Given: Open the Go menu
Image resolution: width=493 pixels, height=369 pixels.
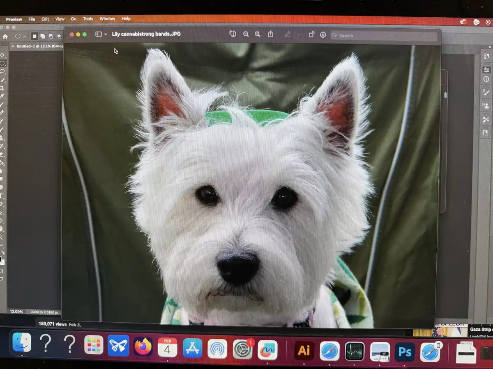Looking at the screenshot, I should tap(74, 19).
